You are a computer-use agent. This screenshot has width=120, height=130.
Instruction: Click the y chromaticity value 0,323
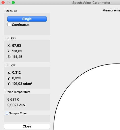pos(17,78)
